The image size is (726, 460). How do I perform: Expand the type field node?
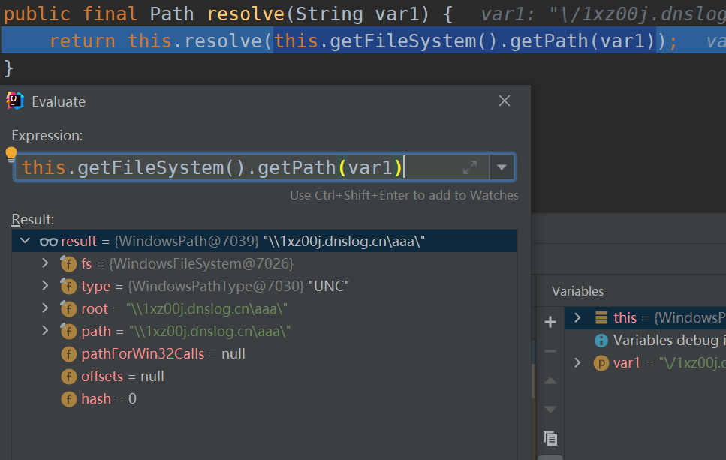[45, 286]
